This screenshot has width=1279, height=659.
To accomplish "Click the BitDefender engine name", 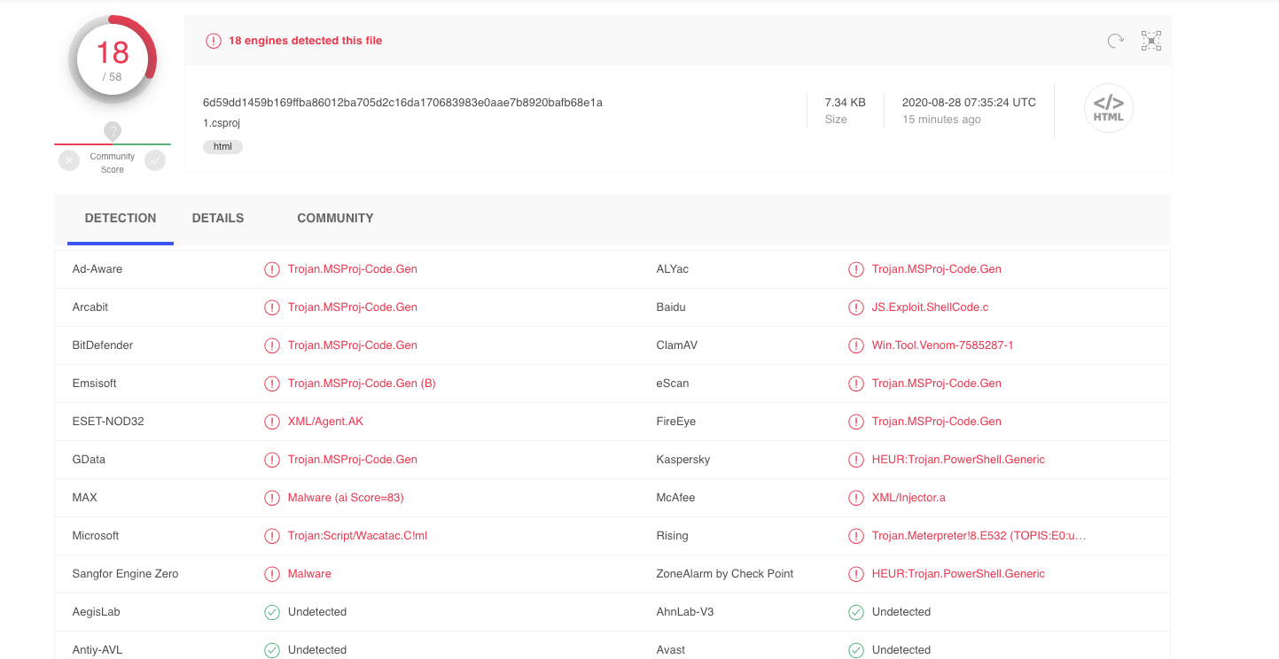I will (103, 345).
